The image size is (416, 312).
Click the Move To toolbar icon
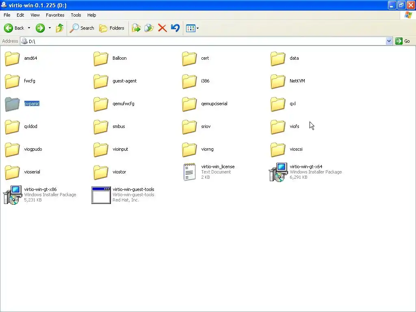136,28
